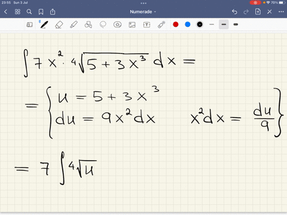The width and height of the screenshot is (287, 215).
Task: Select the thin stroke width
Action: (212, 24)
